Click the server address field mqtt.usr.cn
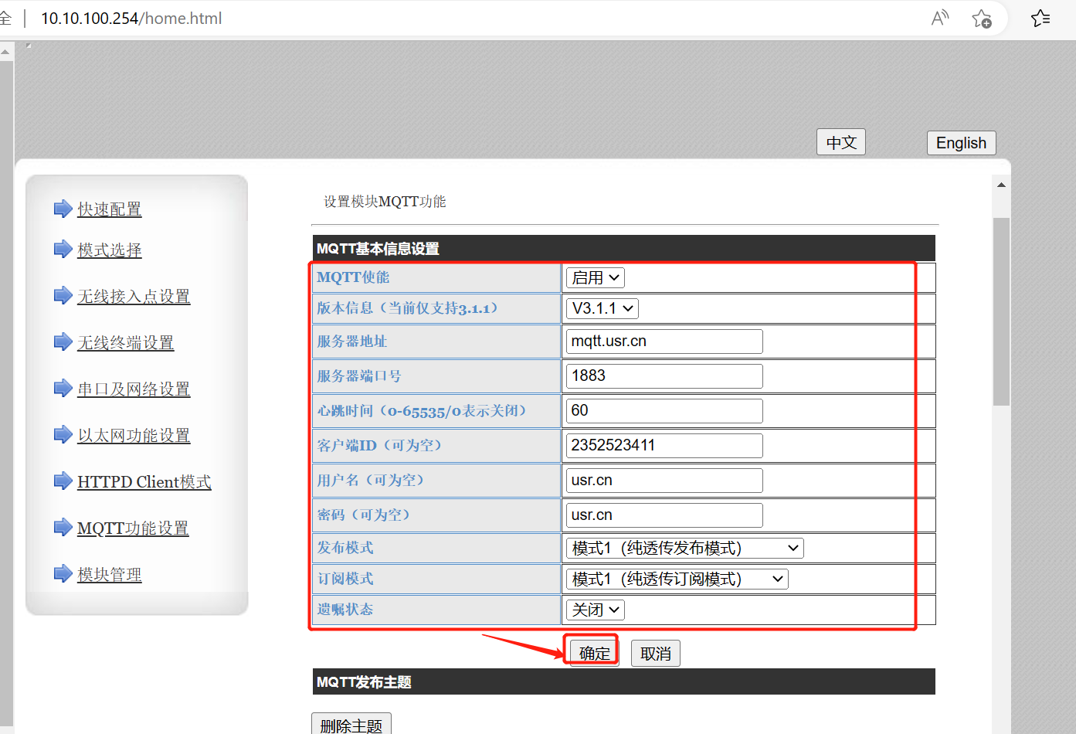Image resolution: width=1076 pixels, height=734 pixels. pos(664,342)
